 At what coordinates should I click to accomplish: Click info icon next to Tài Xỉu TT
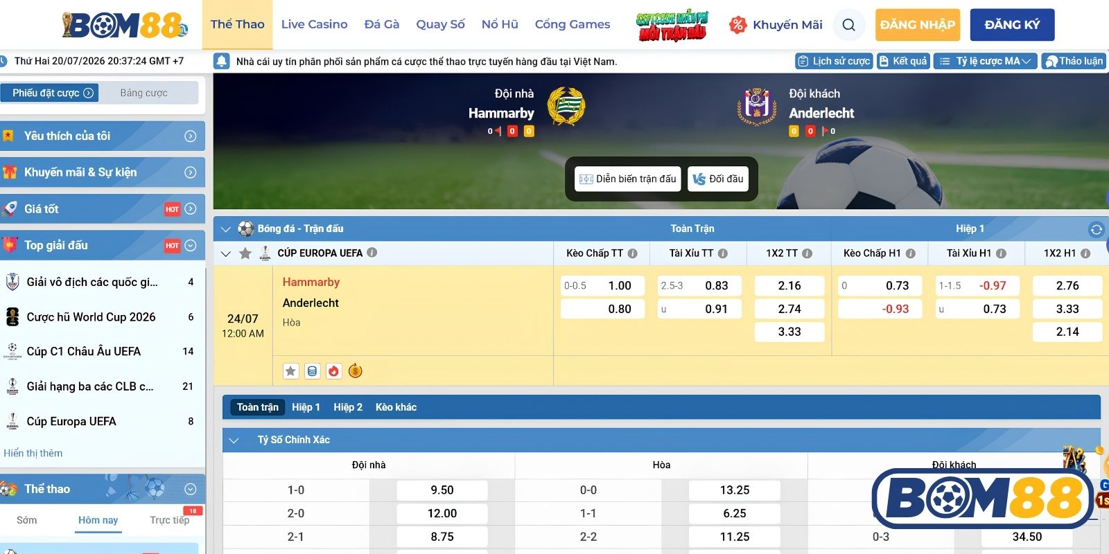(723, 253)
